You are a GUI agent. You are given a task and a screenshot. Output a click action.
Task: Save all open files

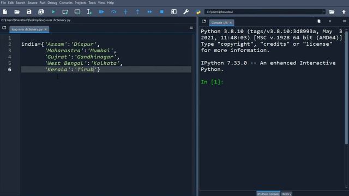tap(41, 12)
